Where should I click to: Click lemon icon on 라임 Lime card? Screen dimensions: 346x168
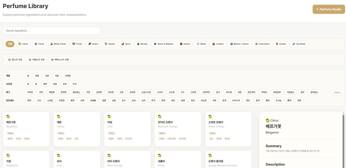(x=109, y=116)
